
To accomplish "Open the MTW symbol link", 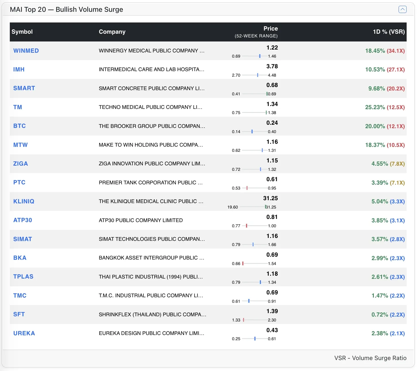I will (x=20, y=145).
